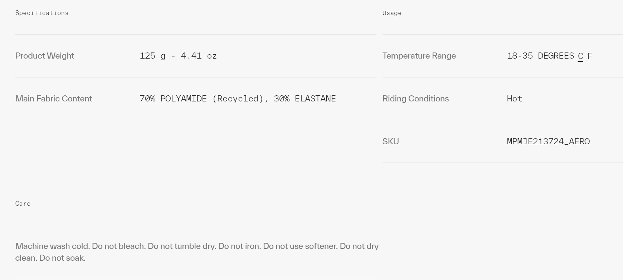623x280 pixels.
Task: Select the underlined Celsius C unit
Action: tap(580, 56)
